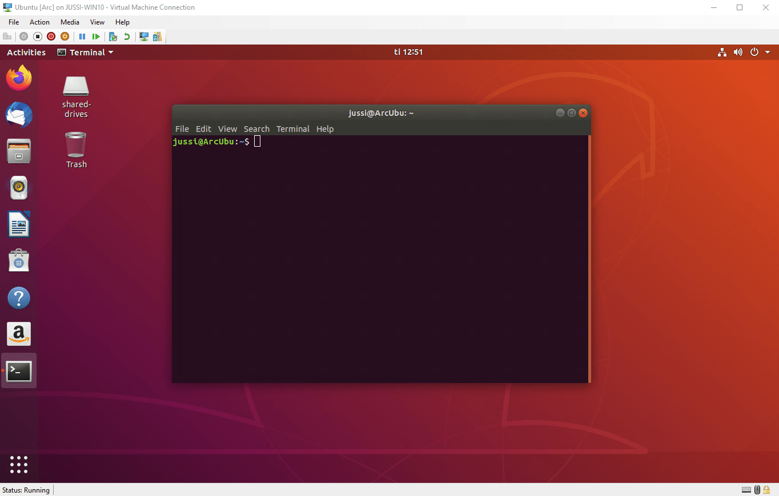The image size is (779, 496).
Task: Click the volume speaker icon in the top bar
Action: coord(738,52)
